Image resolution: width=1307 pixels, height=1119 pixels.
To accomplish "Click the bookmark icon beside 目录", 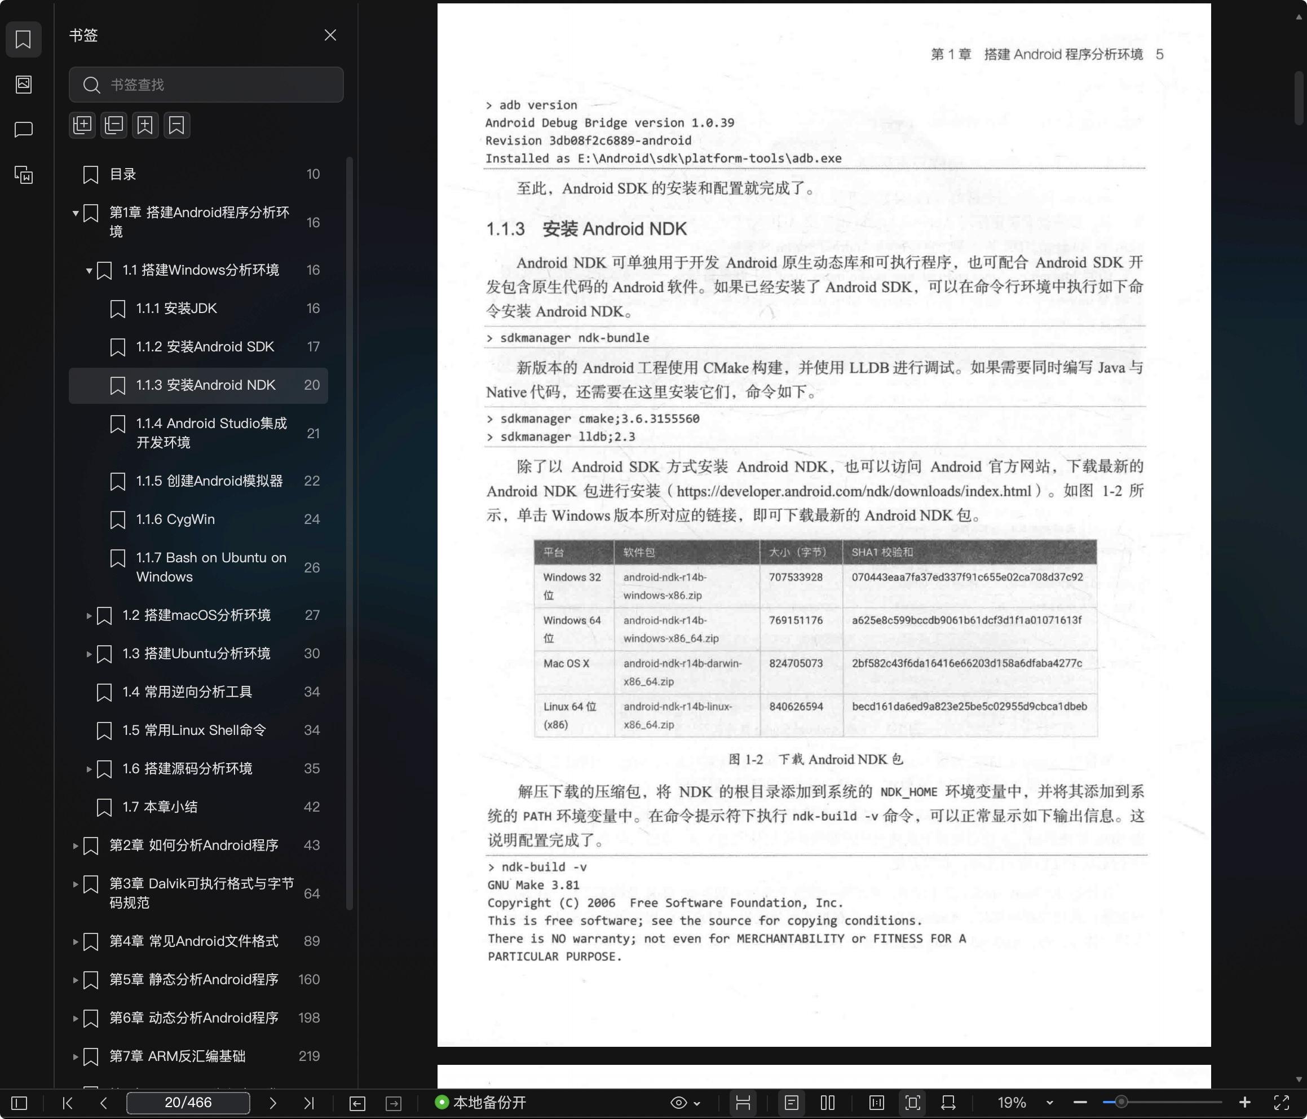I will coord(91,175).
